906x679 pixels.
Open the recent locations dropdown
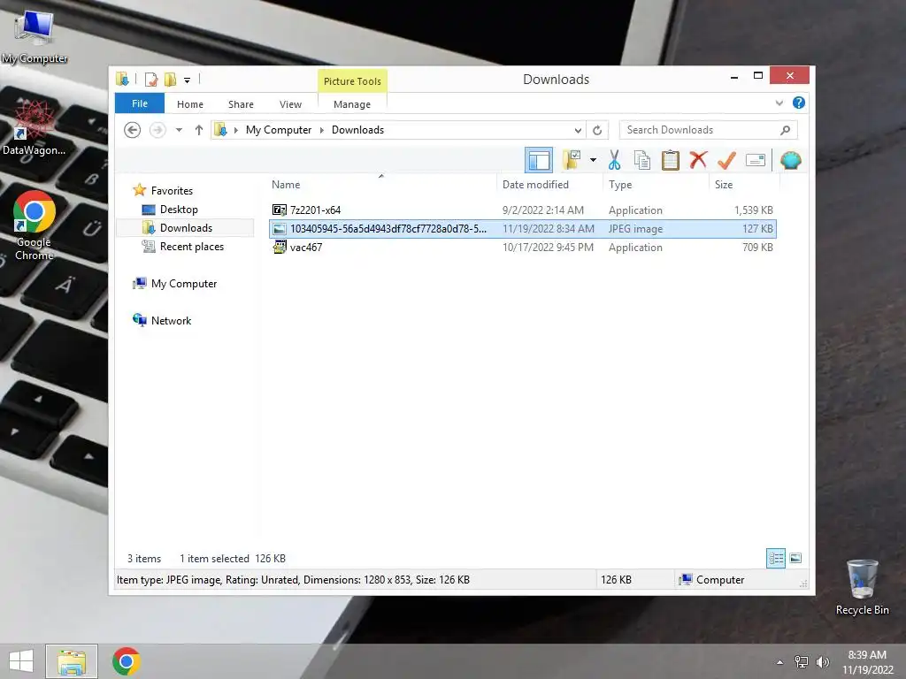tap(179, 130)
